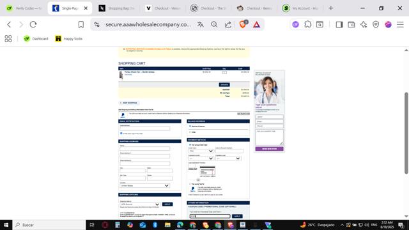This screenshot has height=230, width=409.
Task: Click the email address field
Action: pos(145,128)
